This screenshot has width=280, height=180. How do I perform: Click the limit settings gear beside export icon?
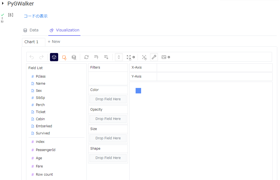pyautogui.click(x=169, y=57)
